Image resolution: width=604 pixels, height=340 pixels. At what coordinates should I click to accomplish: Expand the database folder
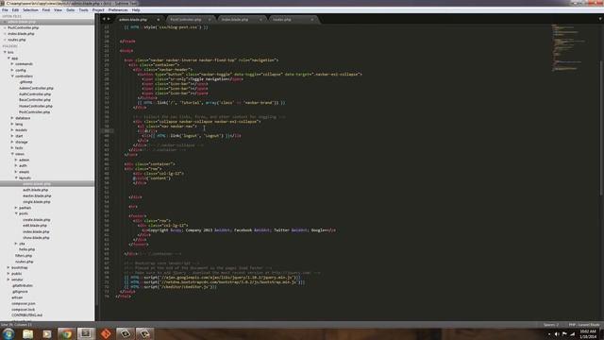point(12,118)
